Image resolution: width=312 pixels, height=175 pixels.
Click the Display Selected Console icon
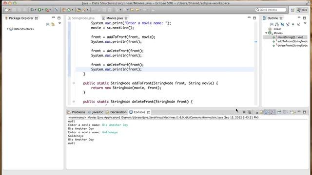(x=285, y=112)
